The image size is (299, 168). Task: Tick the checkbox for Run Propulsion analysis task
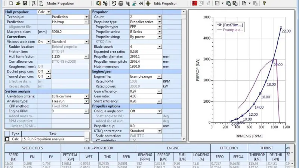pos(7,139)
